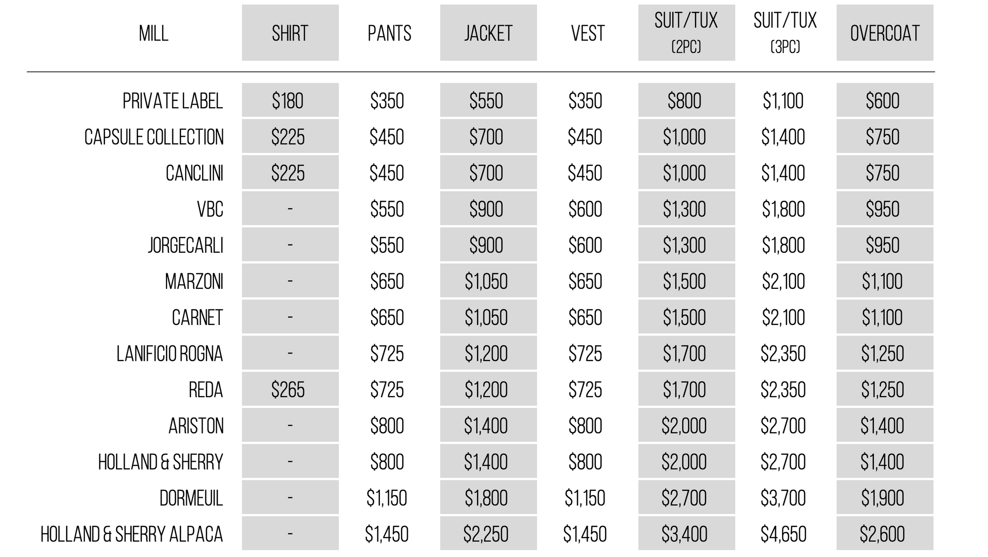Select the VBC row label

pyautogui.click(x=210, y=209)
